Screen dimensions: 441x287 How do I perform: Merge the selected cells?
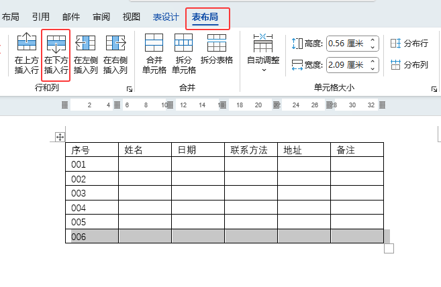pos(154,54)
